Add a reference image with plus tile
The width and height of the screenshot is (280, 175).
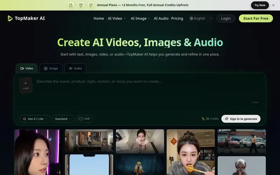point(26,85)
